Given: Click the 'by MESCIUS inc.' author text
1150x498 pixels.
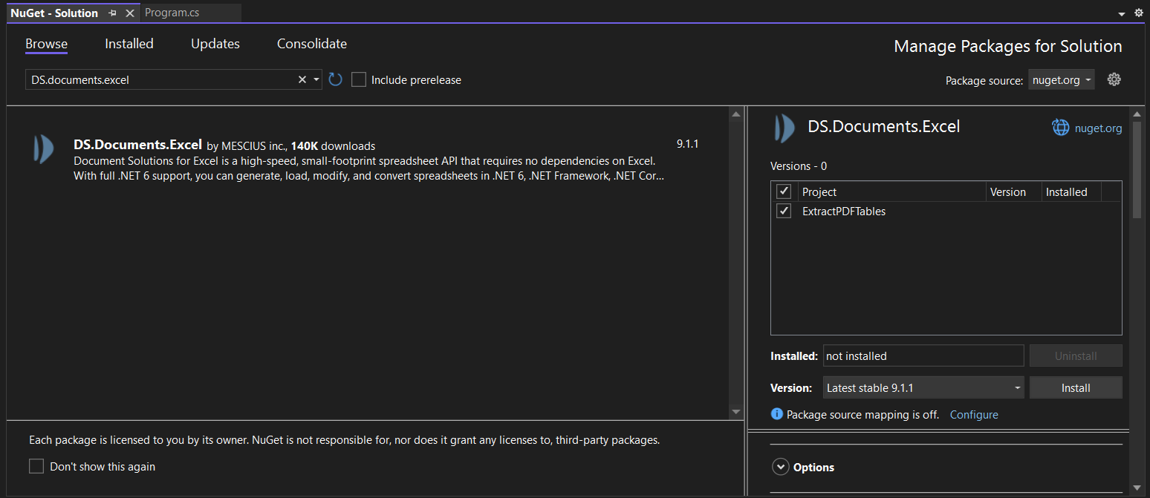Looking at the screenshot, I should pyautogui.click(x=247, y=146).
